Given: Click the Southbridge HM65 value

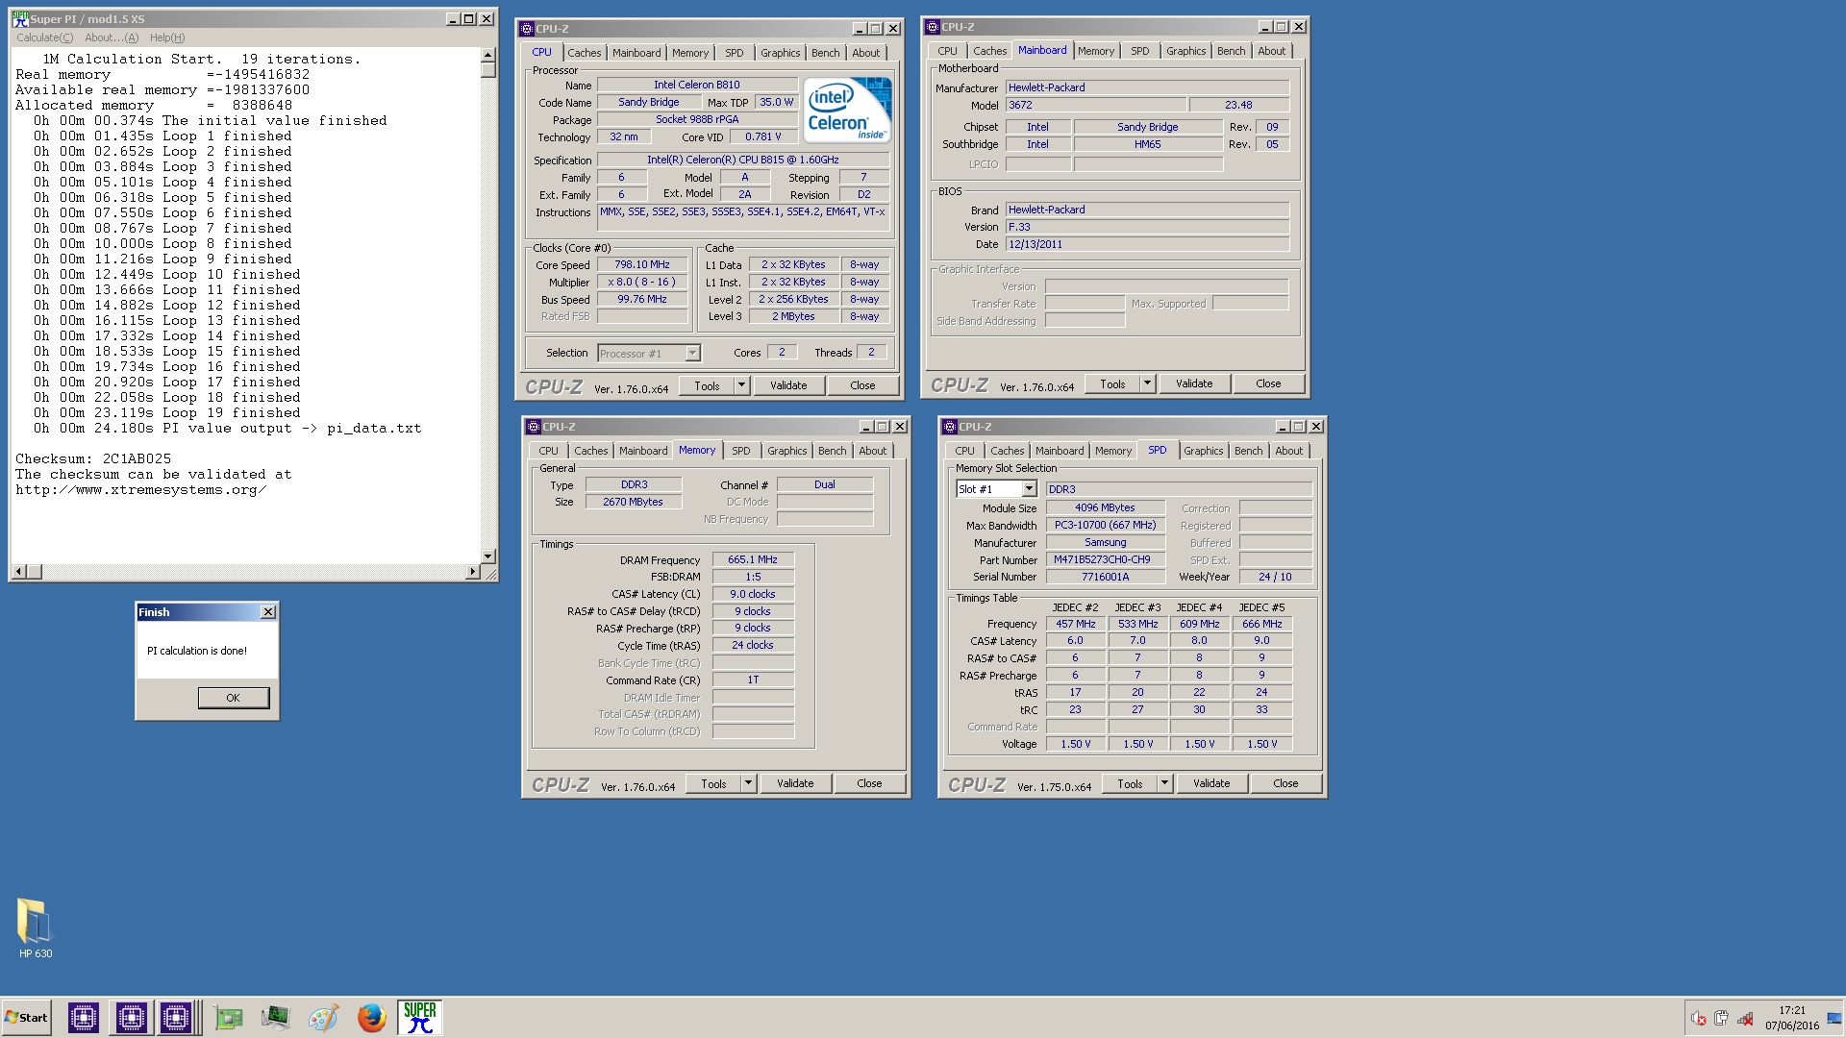Looking at the screenshot, I should point(1147,144).
